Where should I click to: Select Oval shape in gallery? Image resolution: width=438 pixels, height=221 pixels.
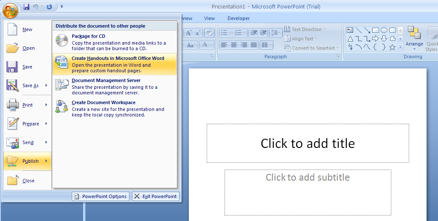tap(384, 30)
